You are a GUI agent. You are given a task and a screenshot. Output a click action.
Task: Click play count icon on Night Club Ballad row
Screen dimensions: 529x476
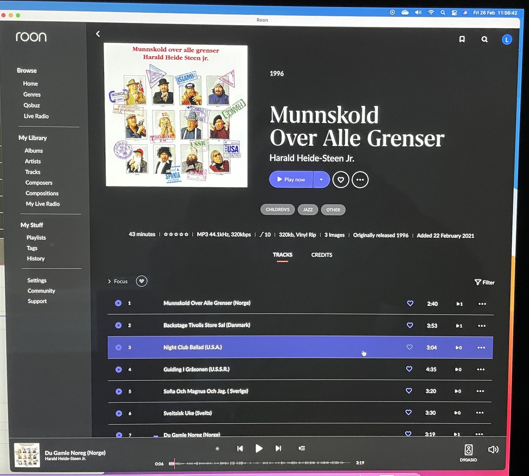pyautogui.click(x=458, y=348)
